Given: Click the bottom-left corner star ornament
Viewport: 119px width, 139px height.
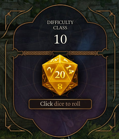Looking at the screenshot, I should (x=9, y=127).
